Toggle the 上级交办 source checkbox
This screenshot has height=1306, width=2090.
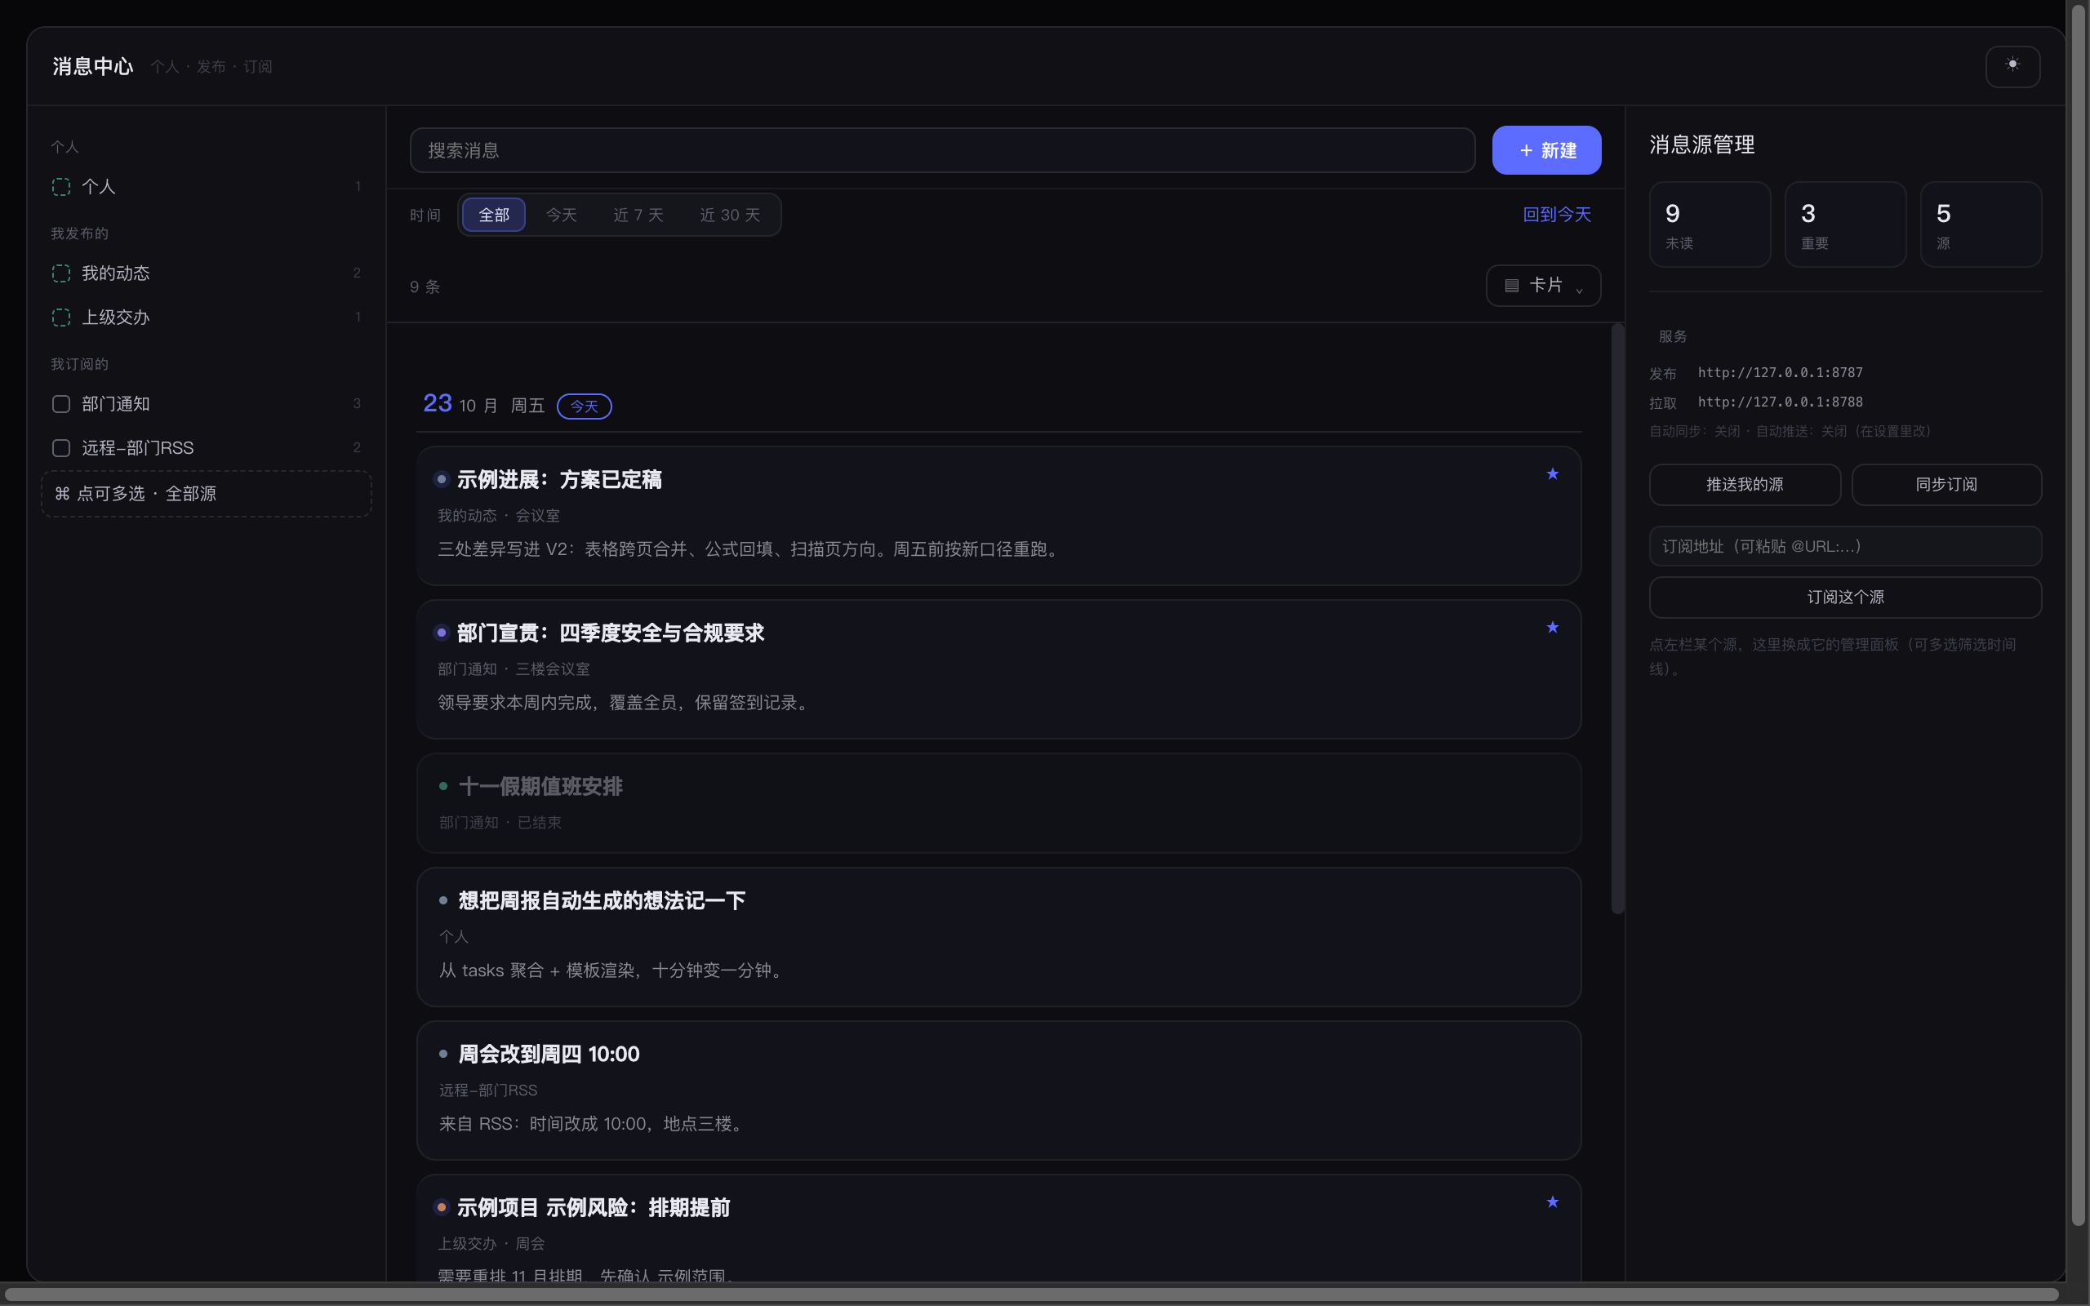coord(61,317)
